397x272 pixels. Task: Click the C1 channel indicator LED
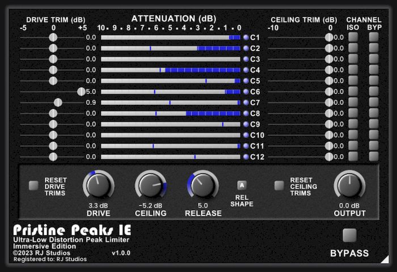point(246,37)
